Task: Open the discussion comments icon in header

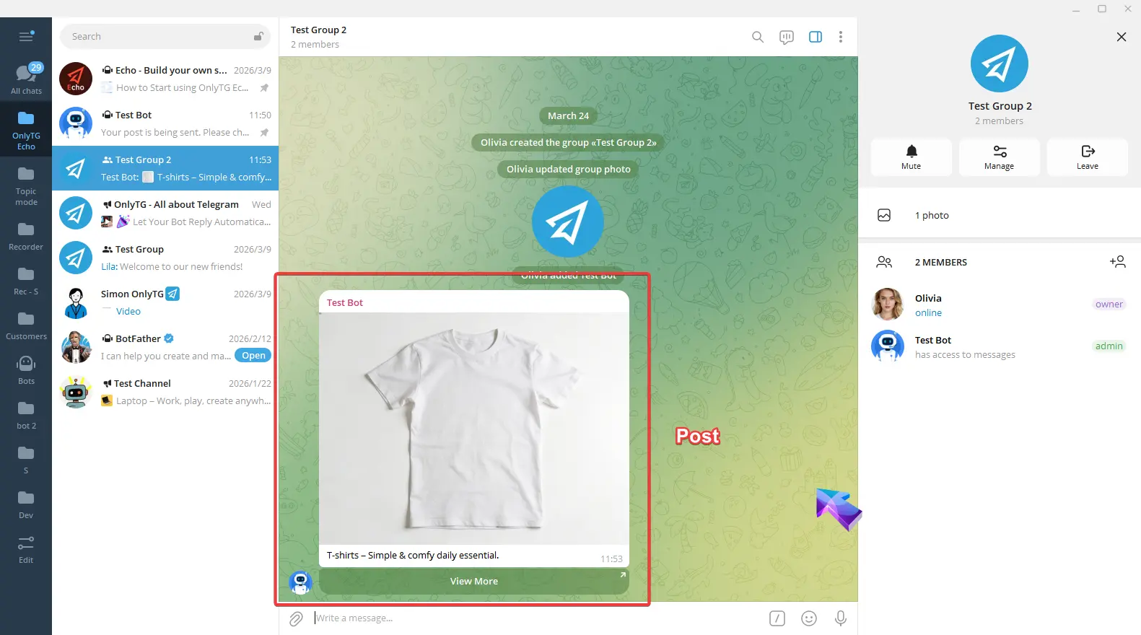Action: pyautogui.click(x=786, y=37)
